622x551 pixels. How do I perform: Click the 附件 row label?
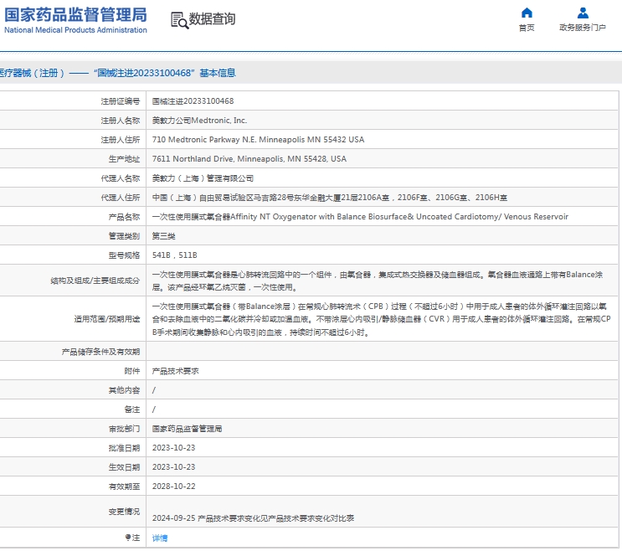132,371
